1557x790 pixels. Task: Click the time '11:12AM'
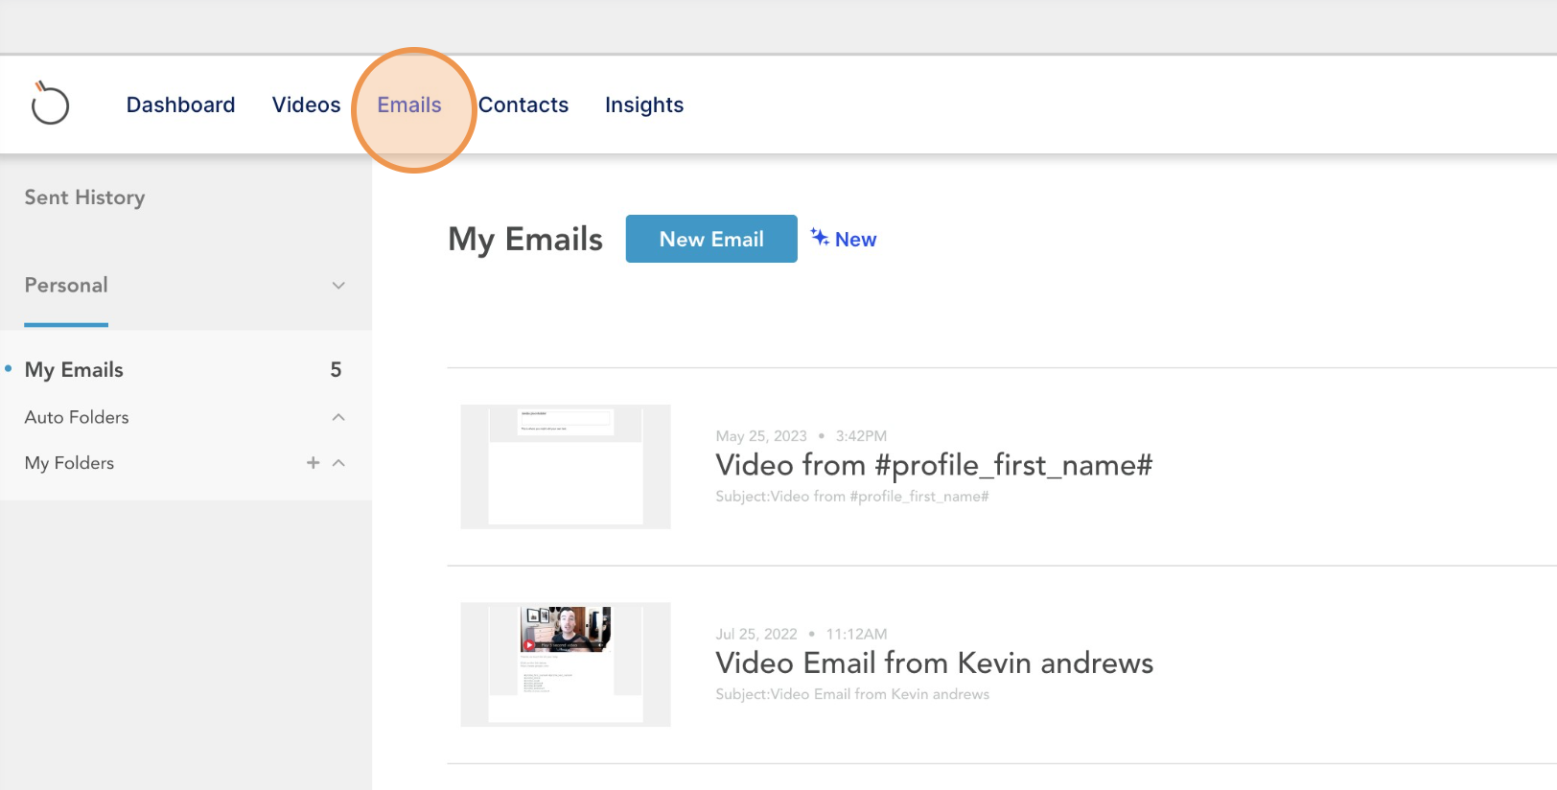tap(856, 634)
